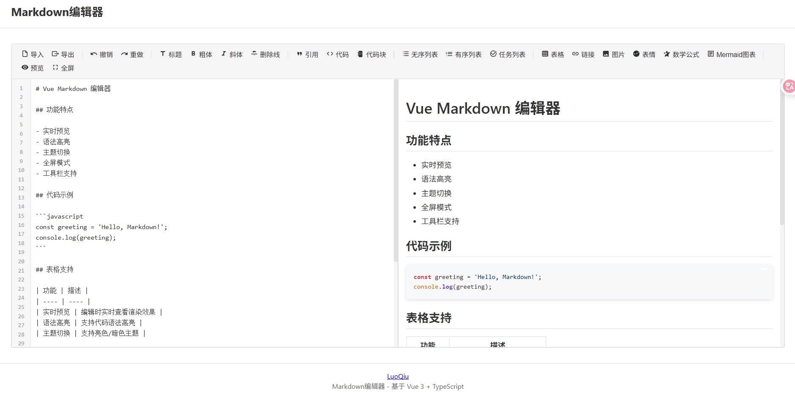This screenshot has height=396, width=795.
Task: Click editor line '## 代码示例'
Action: (x=55, y=195)
